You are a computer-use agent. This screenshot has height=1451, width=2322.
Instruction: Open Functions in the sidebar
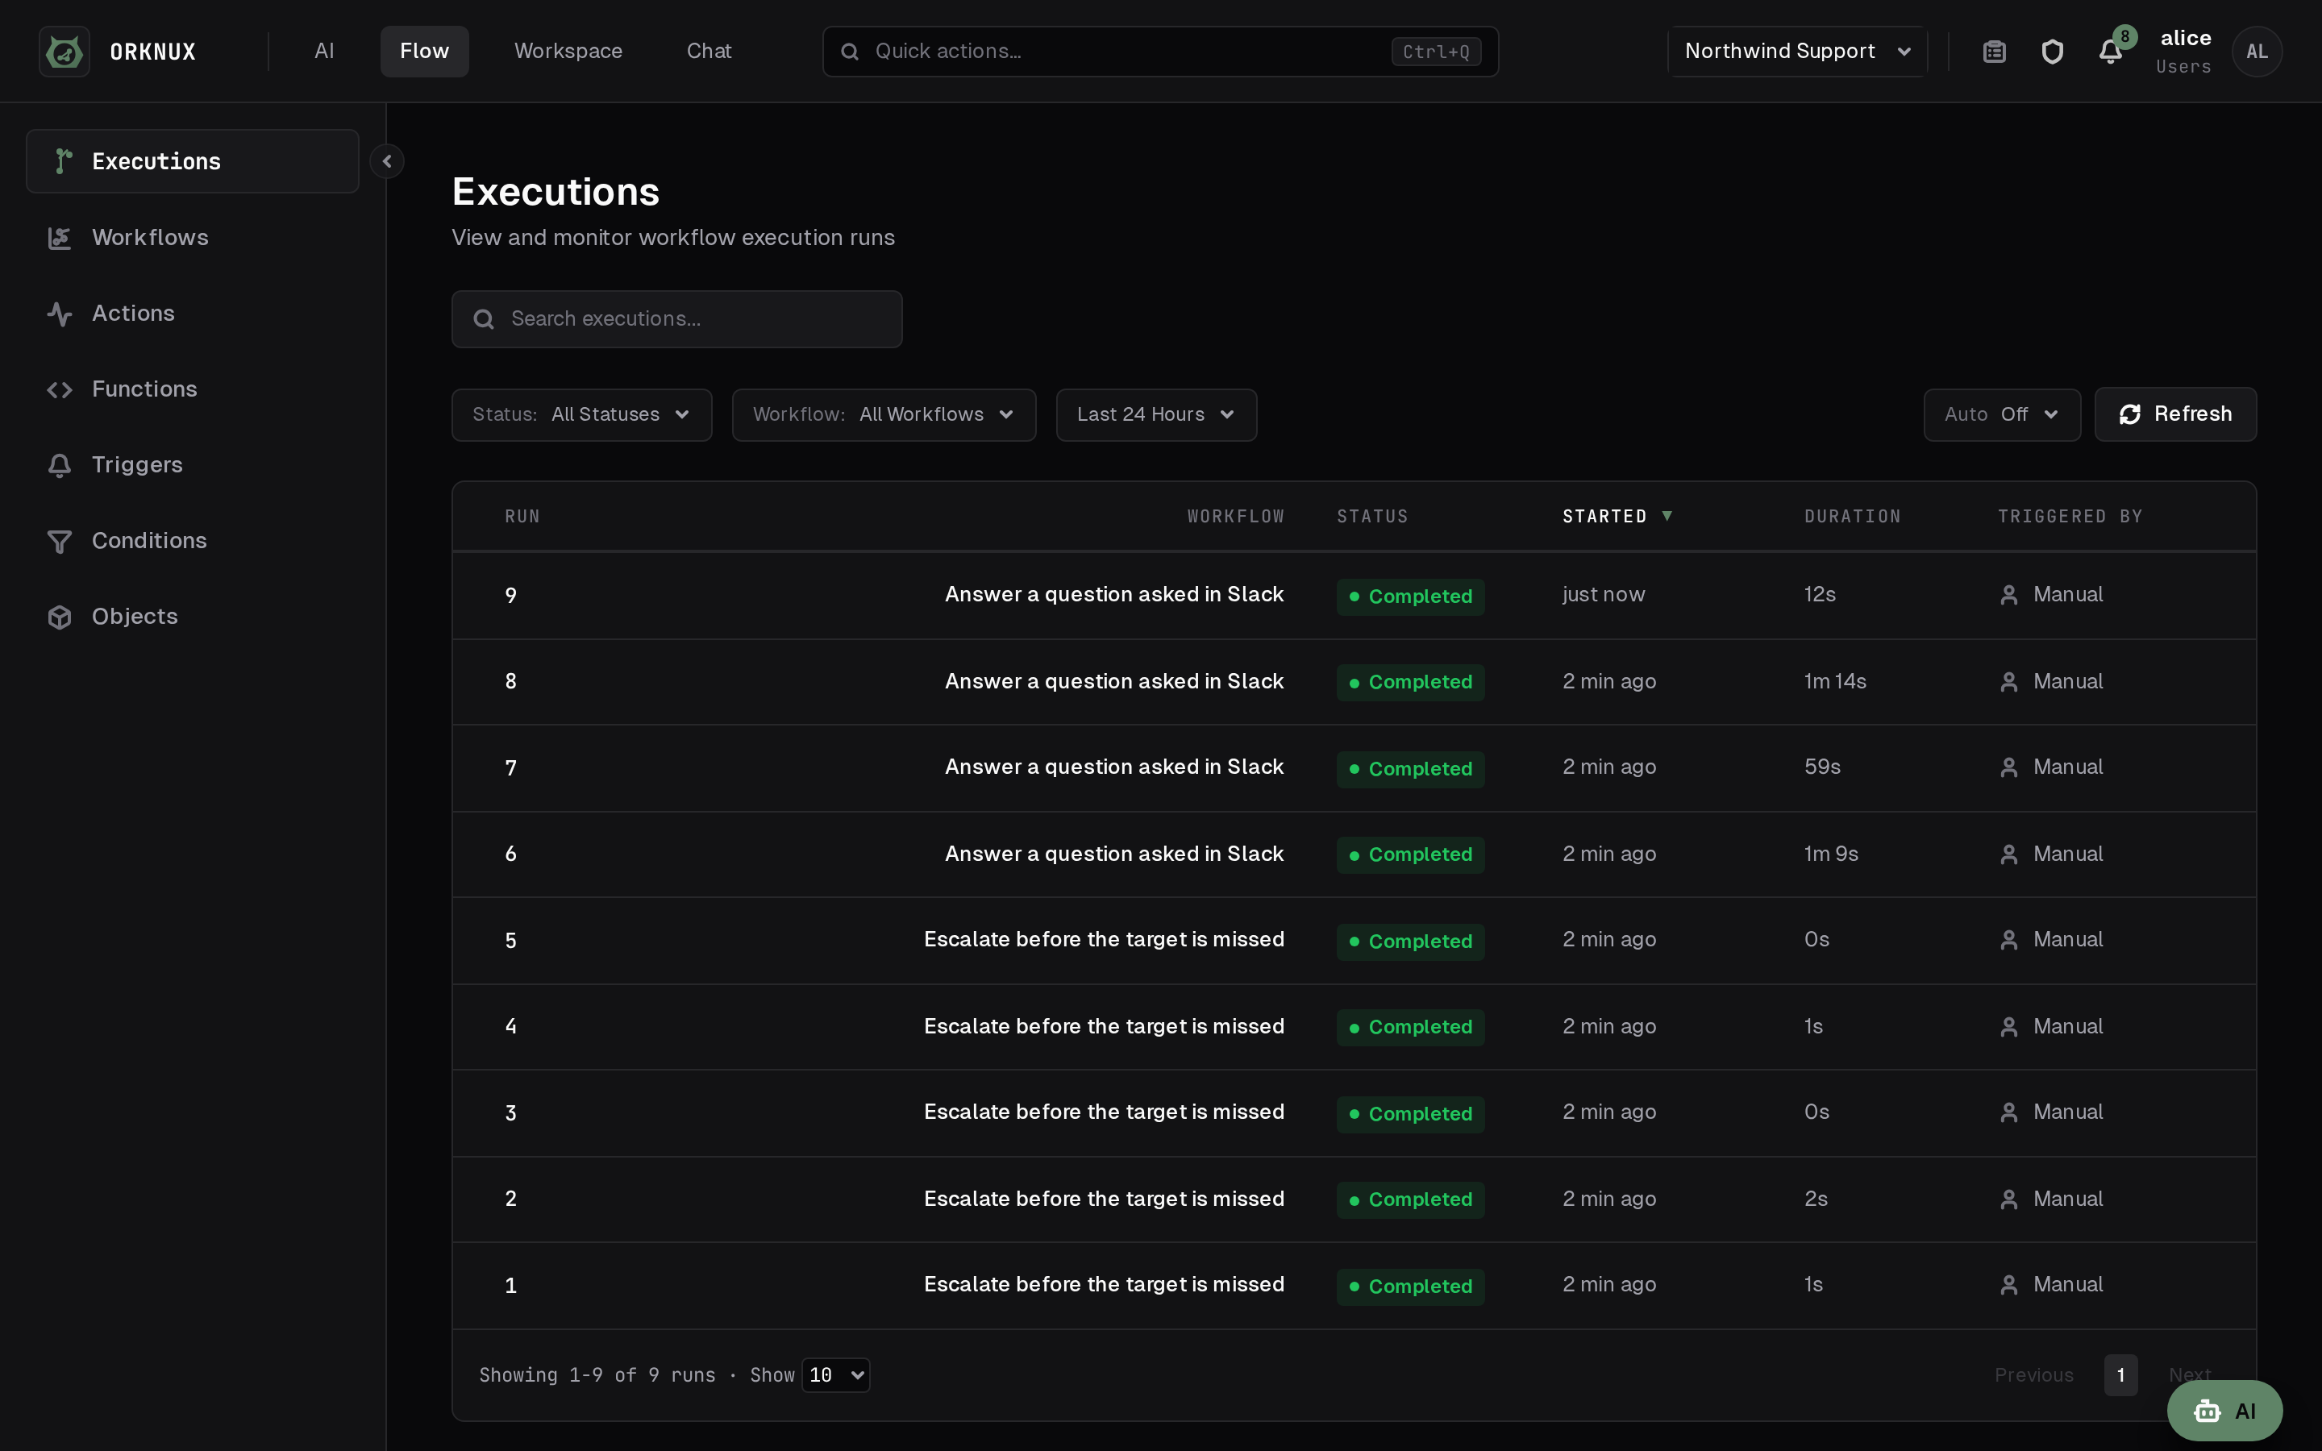192,389
